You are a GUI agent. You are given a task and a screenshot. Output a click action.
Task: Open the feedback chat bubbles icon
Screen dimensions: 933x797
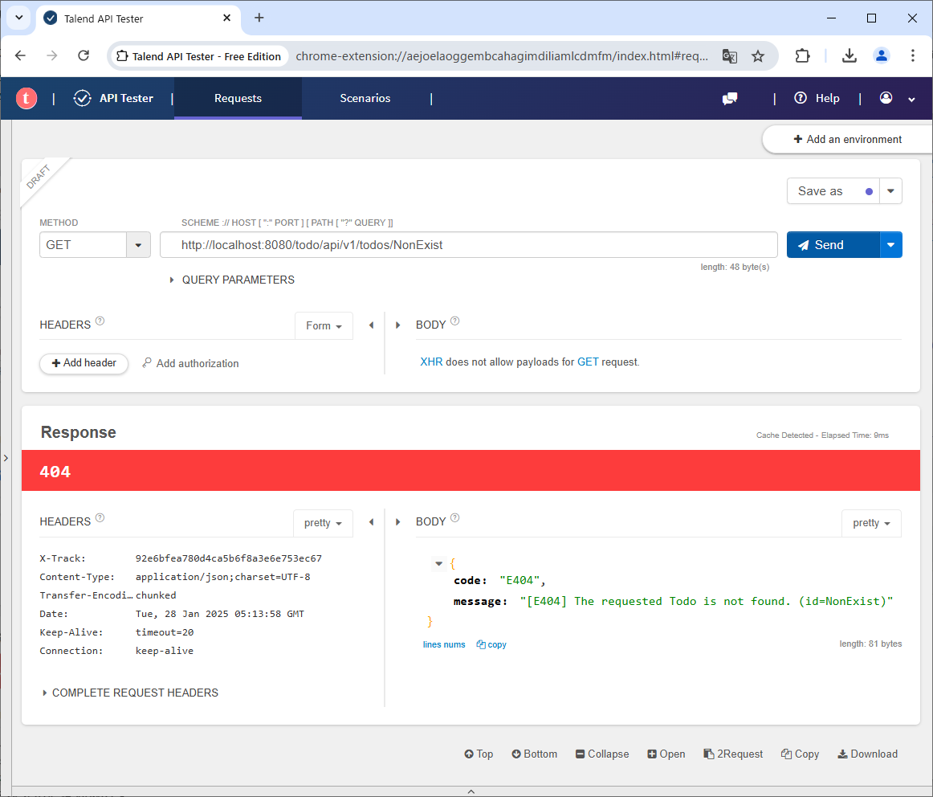730,99
